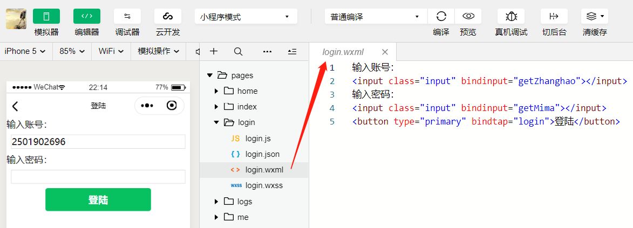Click the password input field in simulator
The image size is (633, 228).
[x=98, y=177]
